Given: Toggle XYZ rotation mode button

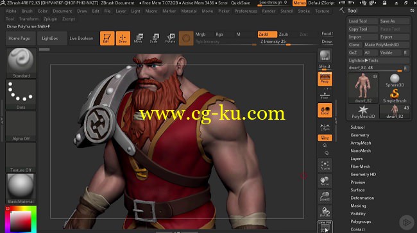Looking at the screenshot, I should point(325,138).
